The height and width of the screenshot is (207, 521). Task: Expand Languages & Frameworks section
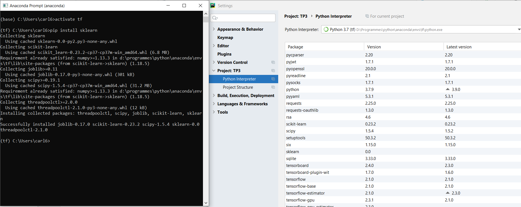[x=214, y=104]
